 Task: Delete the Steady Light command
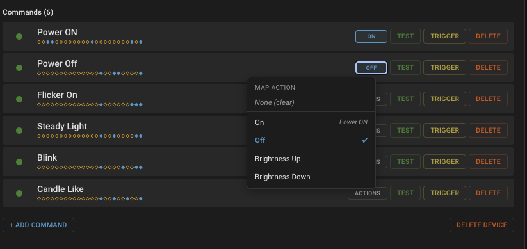click(x=488, y=131)
